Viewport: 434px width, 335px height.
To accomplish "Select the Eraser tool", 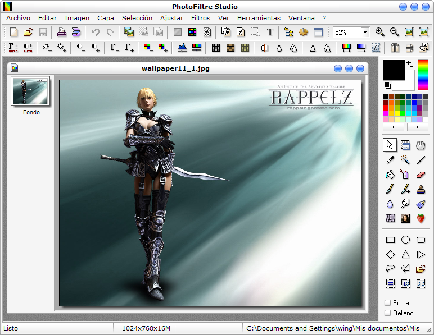I will click(421, 175).
